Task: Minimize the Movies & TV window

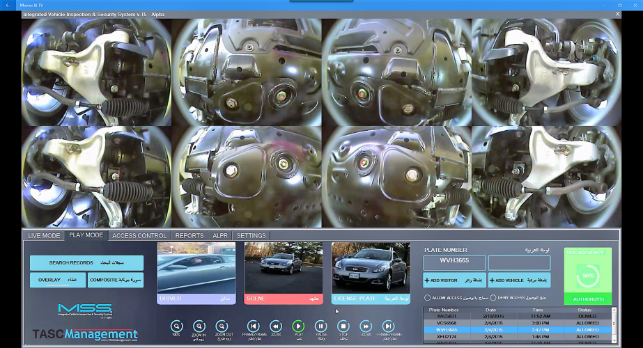Action: click(x=605, y=6)
